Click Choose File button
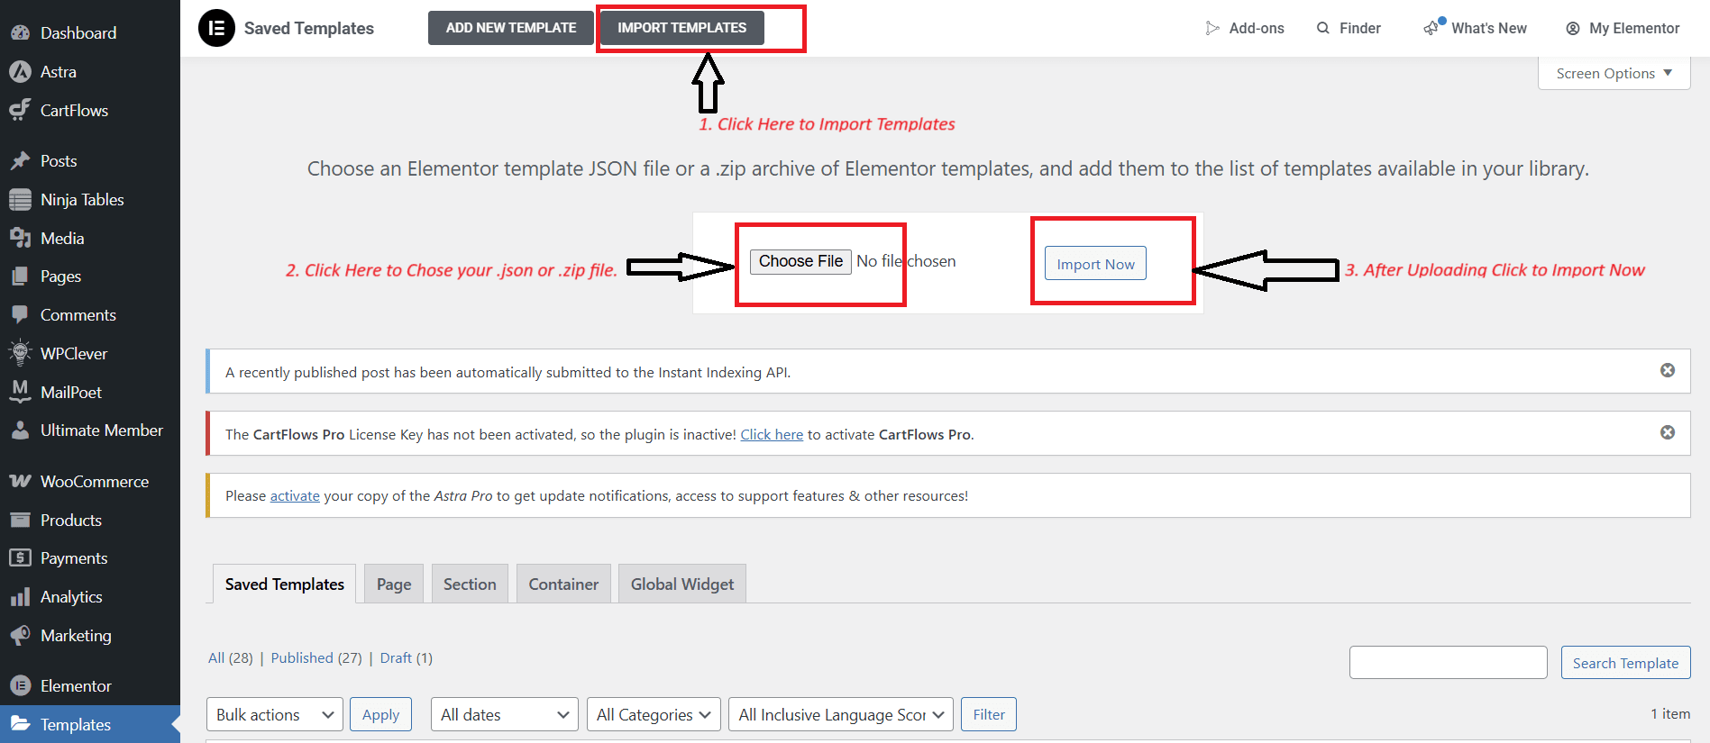This screenshot has width=1710, height=743. pos(800,261)
